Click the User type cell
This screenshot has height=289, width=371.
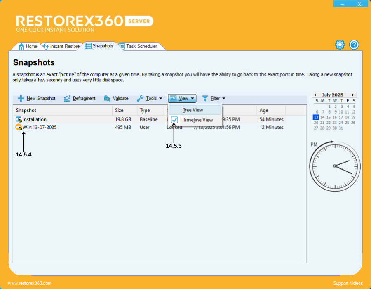coord(145,127)
